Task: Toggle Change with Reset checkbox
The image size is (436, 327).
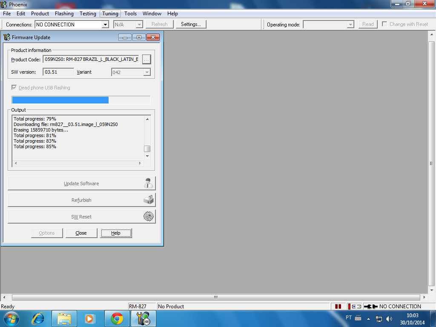Action: pyautogui.click(x=384, y=24)
